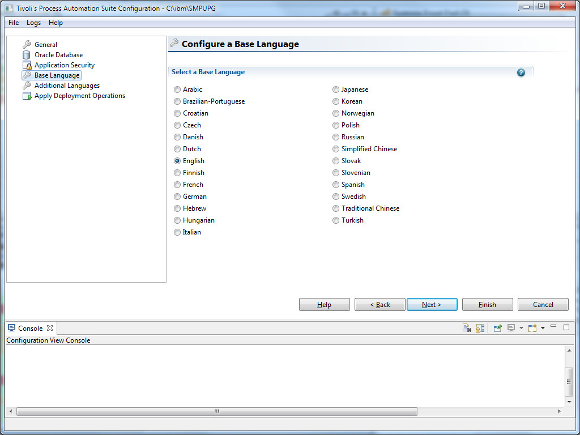This screenshot has width=580, height=435.
Task: Open the Logs menu
Action: (33, 23)
